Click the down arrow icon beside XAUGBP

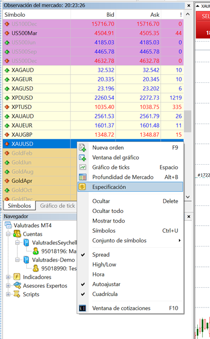pos(7,135)
